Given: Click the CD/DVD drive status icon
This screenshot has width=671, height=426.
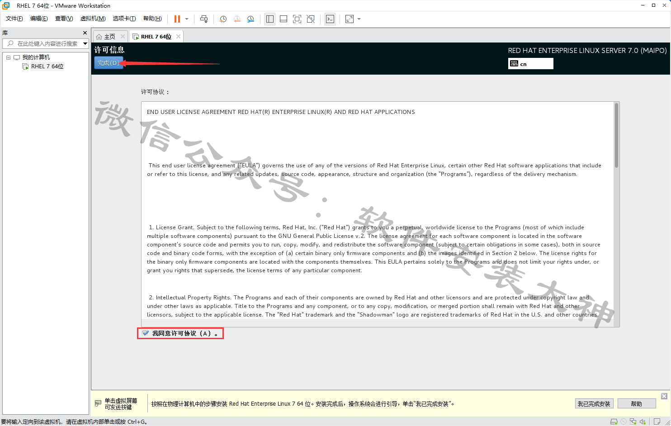Looking at the screenshot, I should click(x=624, y=421).
